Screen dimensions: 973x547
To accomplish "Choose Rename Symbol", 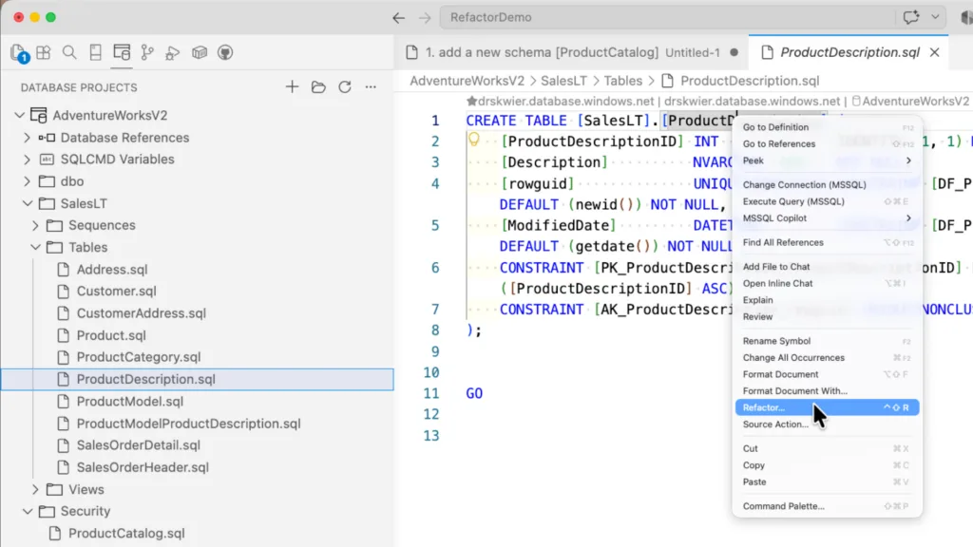I will click(x=828, y=341).
